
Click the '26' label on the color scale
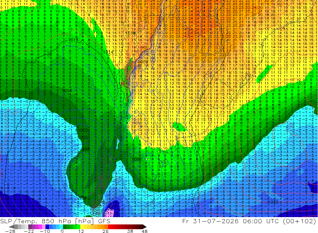pos(106,231)
